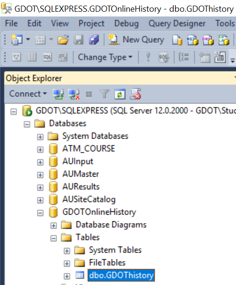Click the Save All icon
This screenshot has width=236, height=285.
tap(94, 40)
